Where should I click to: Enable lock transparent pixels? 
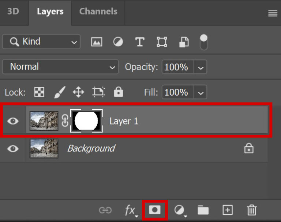(x=39, y=92)
